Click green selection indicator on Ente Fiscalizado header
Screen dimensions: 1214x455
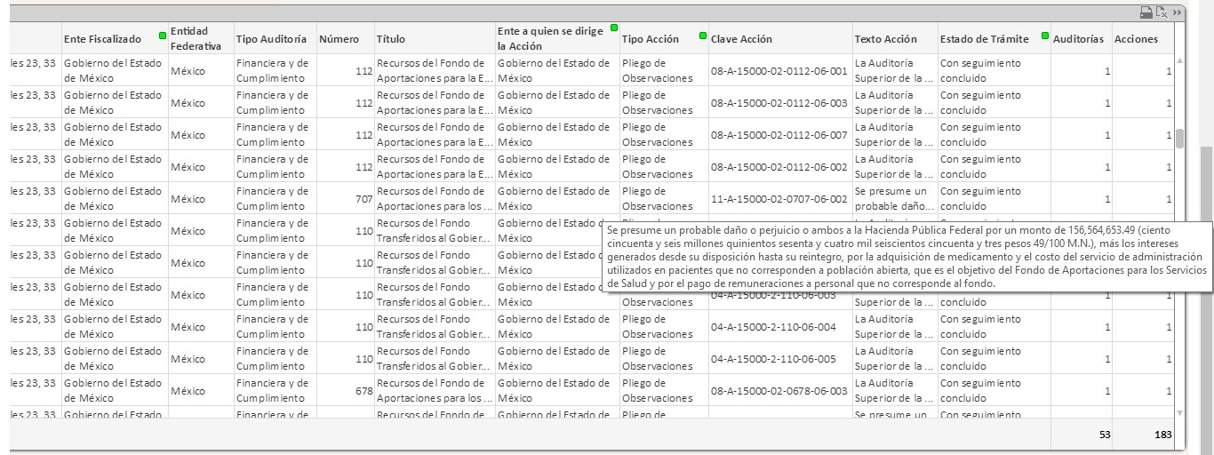pos(163,36)
